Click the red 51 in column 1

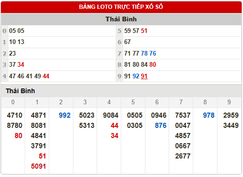coord(42,156)
